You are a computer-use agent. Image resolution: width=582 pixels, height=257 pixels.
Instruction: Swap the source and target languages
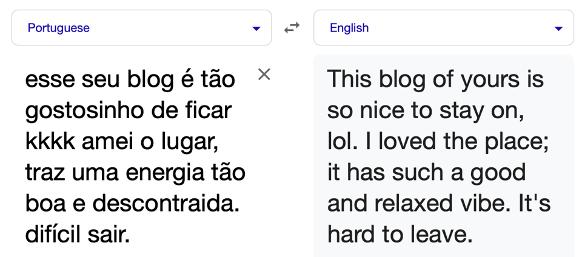[292, 28]
